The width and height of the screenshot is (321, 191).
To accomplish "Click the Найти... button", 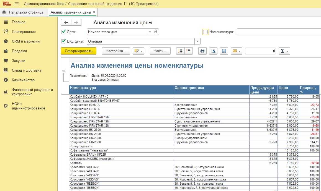I will pos(160,51).
